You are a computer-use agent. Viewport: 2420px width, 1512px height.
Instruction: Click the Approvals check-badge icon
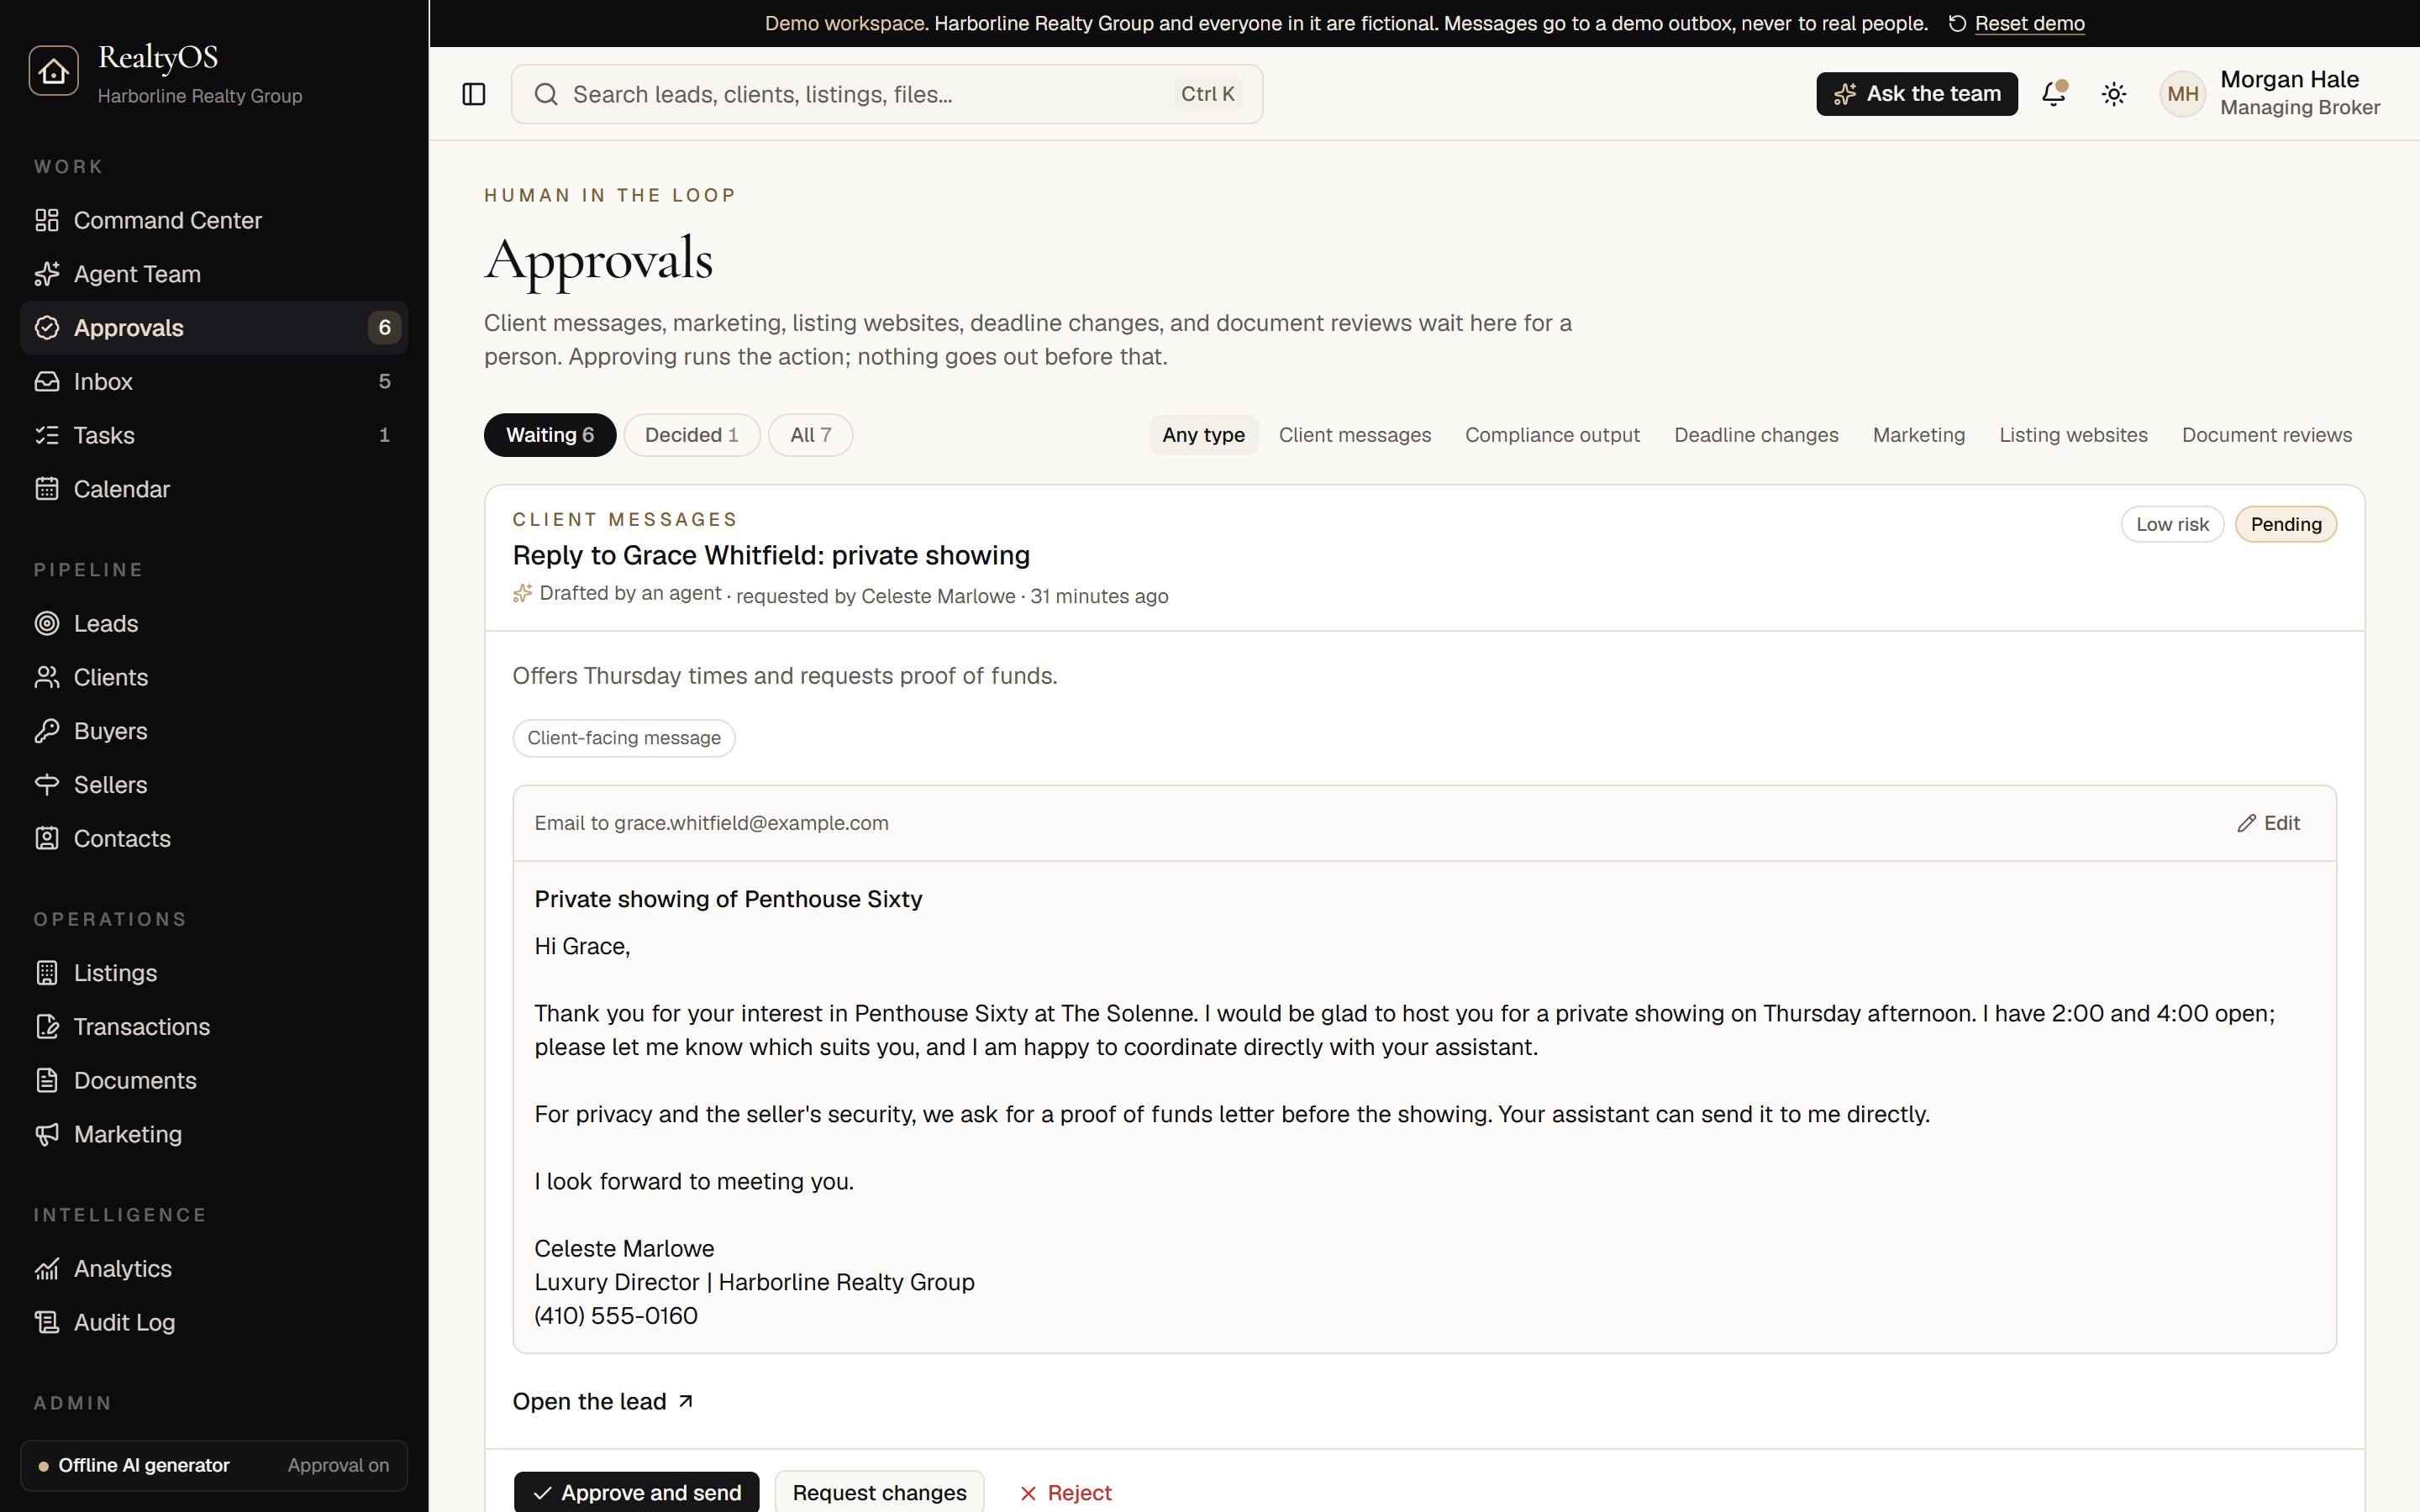point(47,328)
